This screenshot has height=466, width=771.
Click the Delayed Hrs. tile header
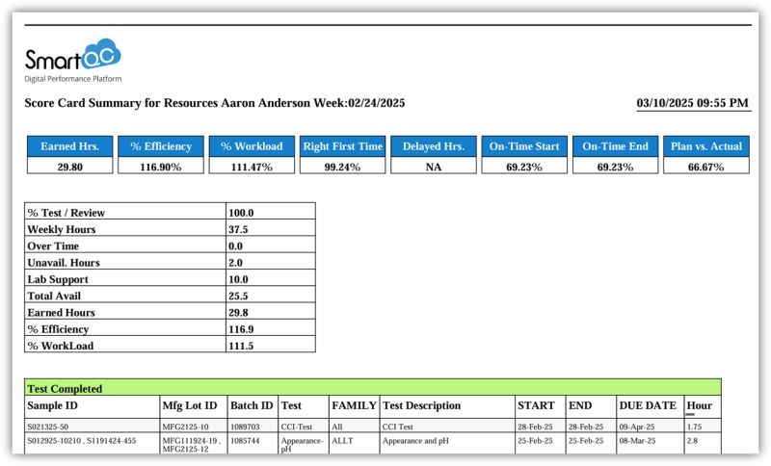[433, 146]
